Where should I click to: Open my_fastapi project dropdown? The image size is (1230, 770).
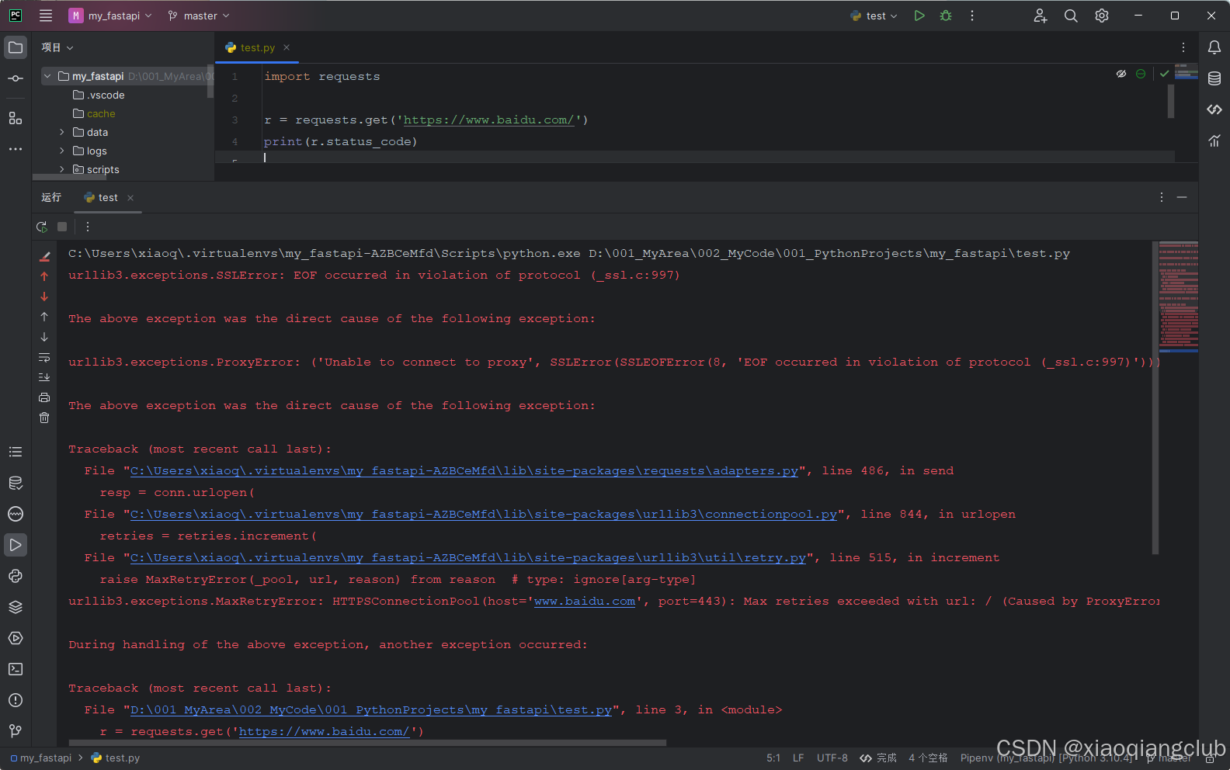tap(110, 16)
